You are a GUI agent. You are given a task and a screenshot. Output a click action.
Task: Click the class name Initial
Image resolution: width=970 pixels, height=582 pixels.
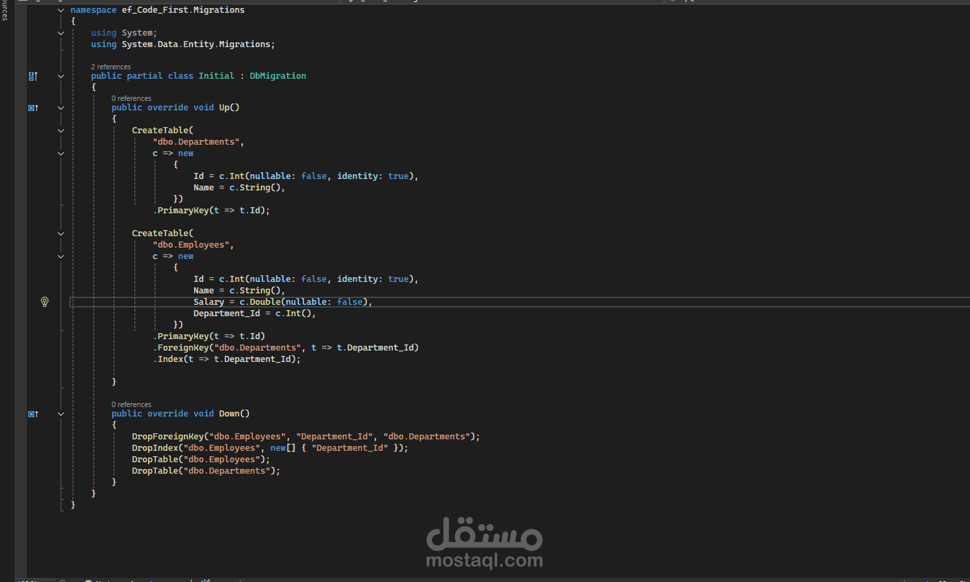click(217, 76)
